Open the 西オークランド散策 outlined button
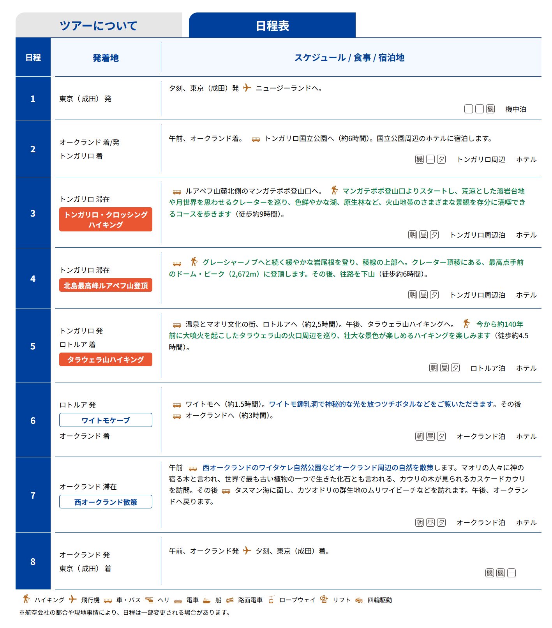 (x=106, y=502)
